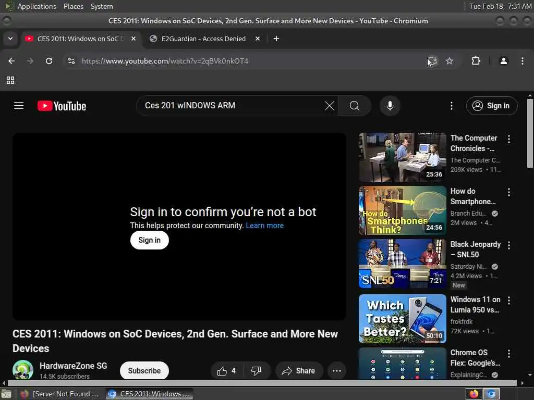Open the Places menu
The width and height of the screenshot is (534, 400).
[74, 6]
